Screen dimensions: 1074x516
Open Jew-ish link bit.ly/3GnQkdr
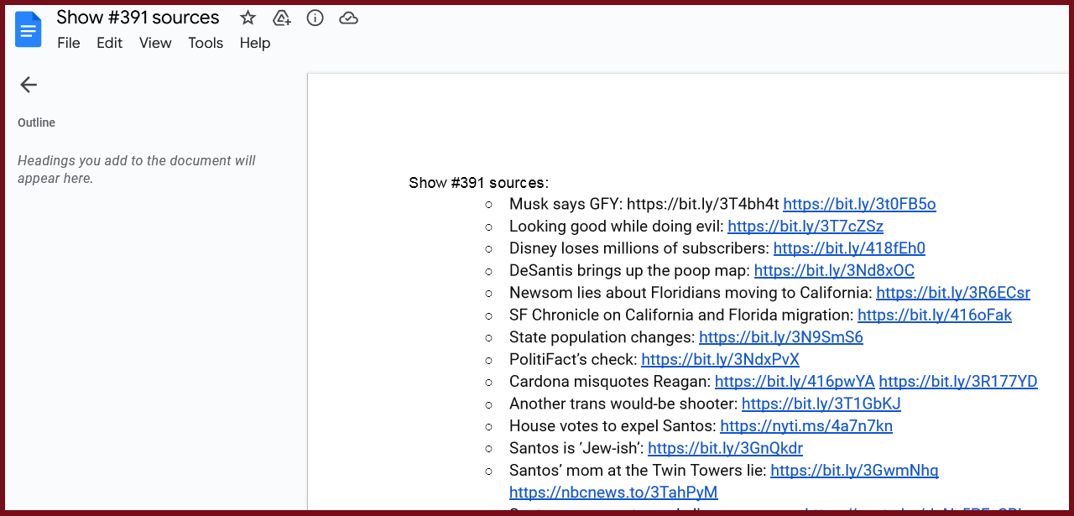[725, 448]
